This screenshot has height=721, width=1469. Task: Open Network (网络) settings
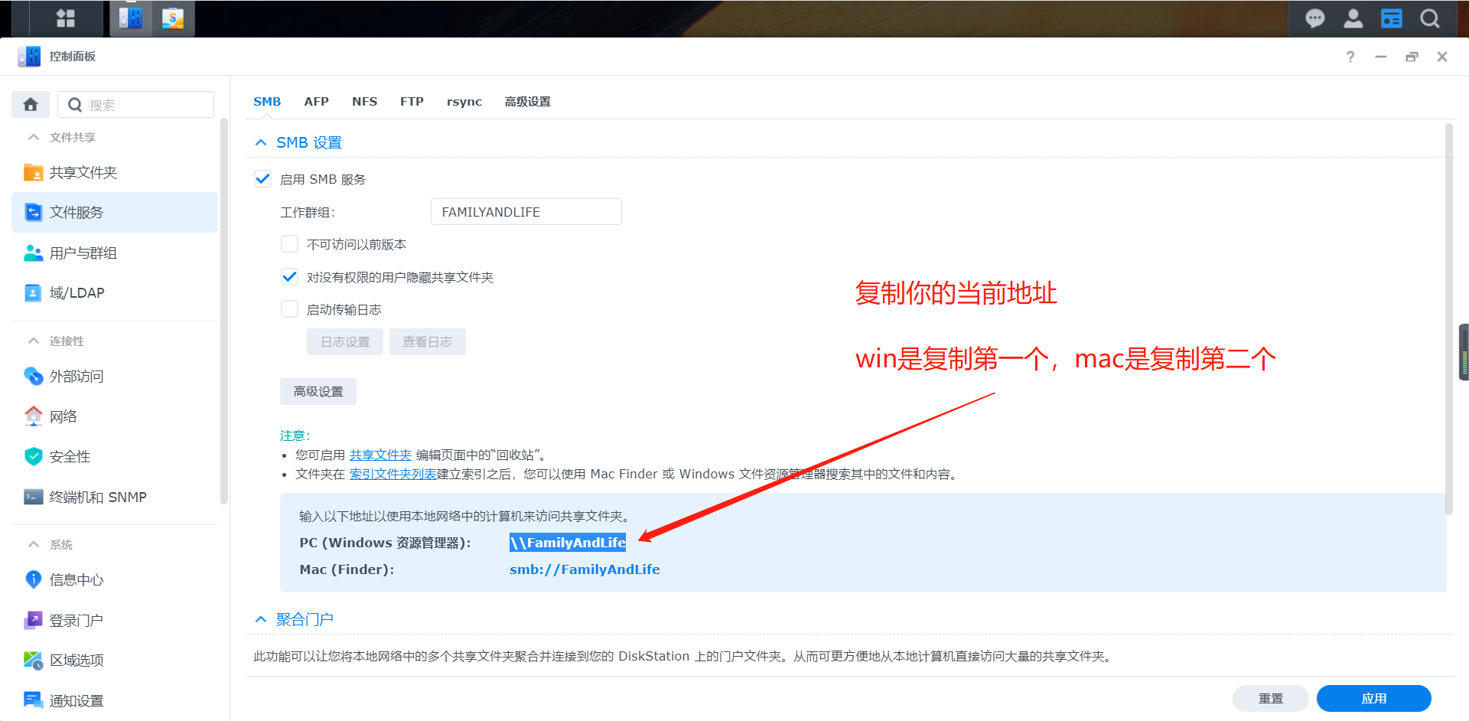(x=115, y=416)
